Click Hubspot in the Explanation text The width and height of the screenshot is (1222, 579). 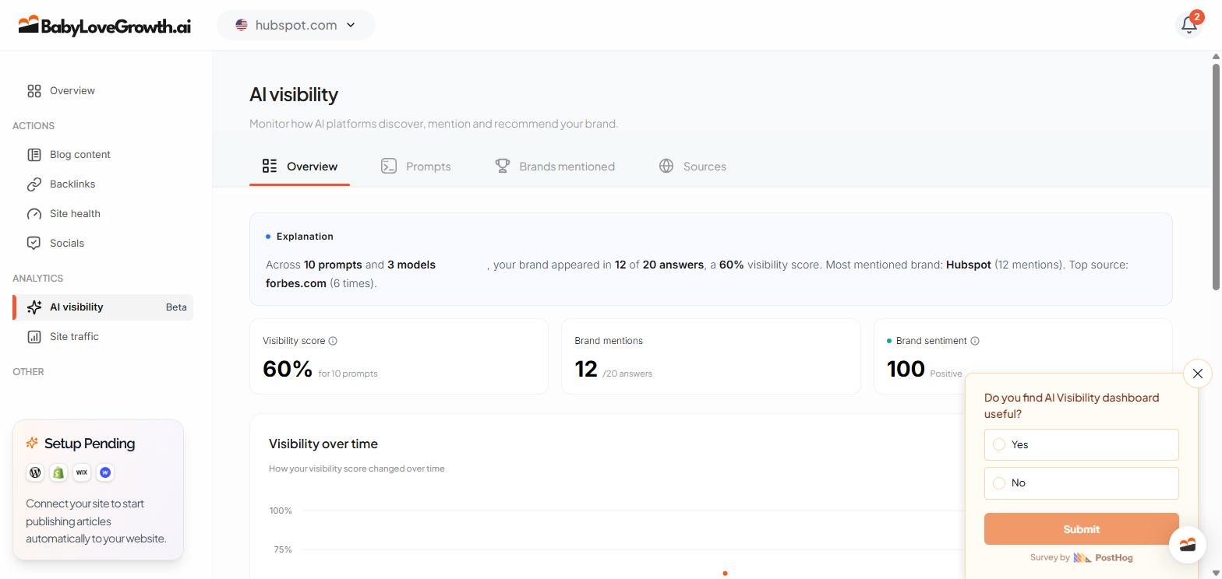pyautogui.click(x=969, y=265)
